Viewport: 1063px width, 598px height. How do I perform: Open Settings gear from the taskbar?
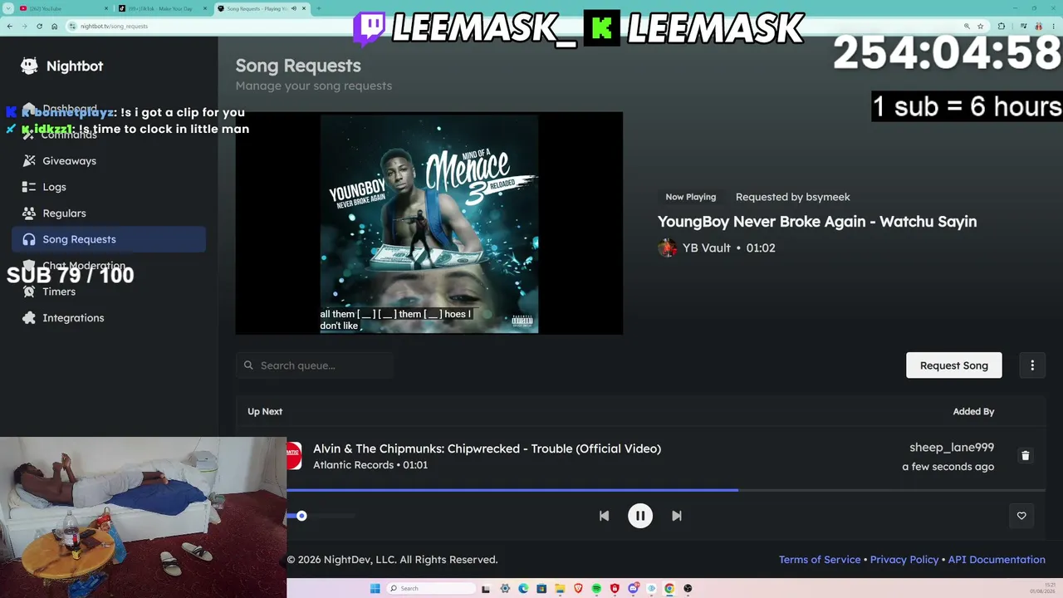[505, 589]
